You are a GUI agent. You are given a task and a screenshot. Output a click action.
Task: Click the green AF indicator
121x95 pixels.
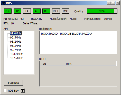tap(37, 11)
